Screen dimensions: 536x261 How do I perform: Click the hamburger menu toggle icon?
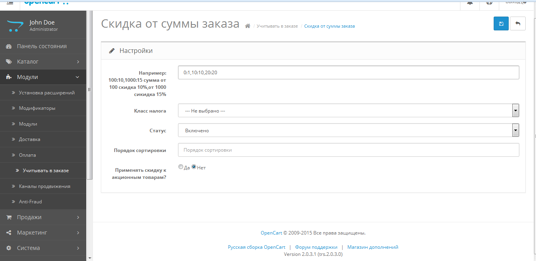pos(10,3)
